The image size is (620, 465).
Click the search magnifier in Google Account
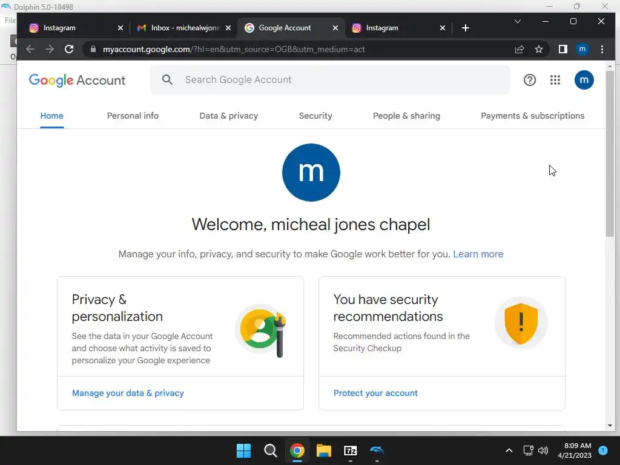(167, 80)
